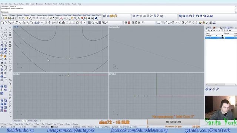The width and height of the screenshot is (237, 133).
Task: Click the Cut scissors icon
Action: click(20, 18)
